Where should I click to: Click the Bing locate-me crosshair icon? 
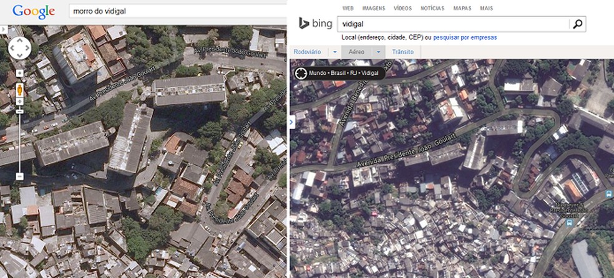point(301,73)
